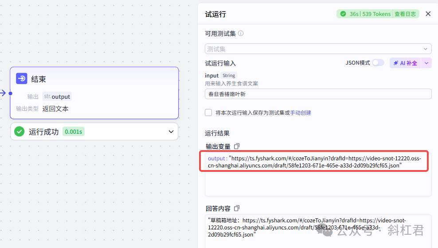Image resolution: width=438 pixels, height=248 pixels.
Task: Click the String type tag next to input
Action: tap(229, 75)
